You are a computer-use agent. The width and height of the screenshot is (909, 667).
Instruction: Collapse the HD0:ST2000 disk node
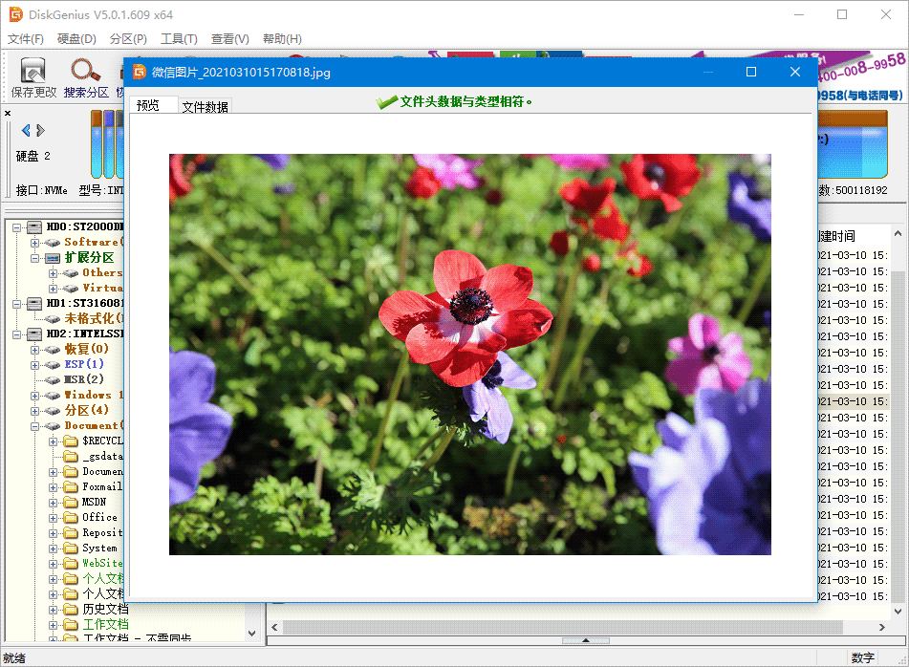(x=17, y=227)
